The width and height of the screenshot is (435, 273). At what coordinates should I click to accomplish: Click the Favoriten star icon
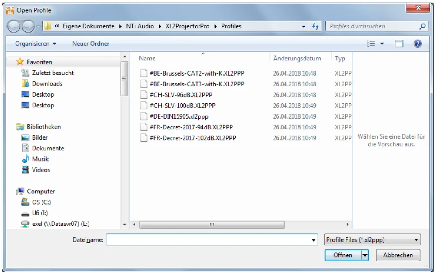(x=20, y=62)
